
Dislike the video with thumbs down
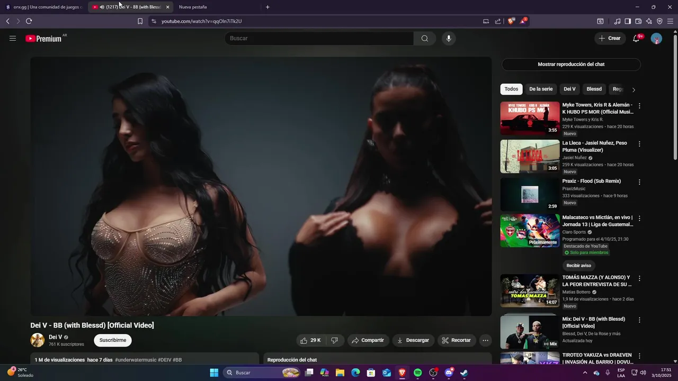pos(335,340)
